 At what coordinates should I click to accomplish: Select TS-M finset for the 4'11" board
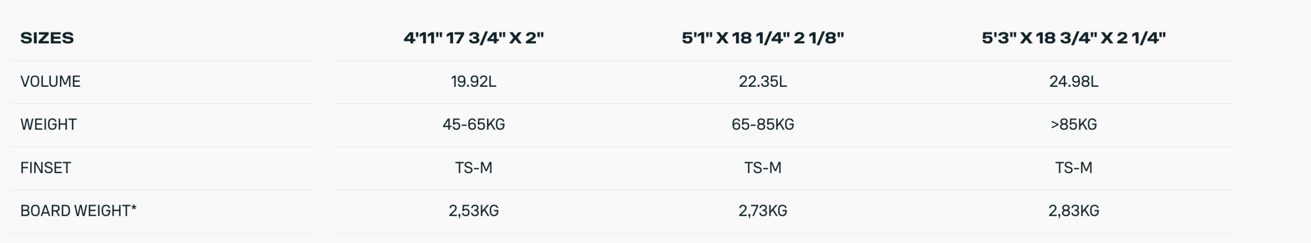point(474,168)
